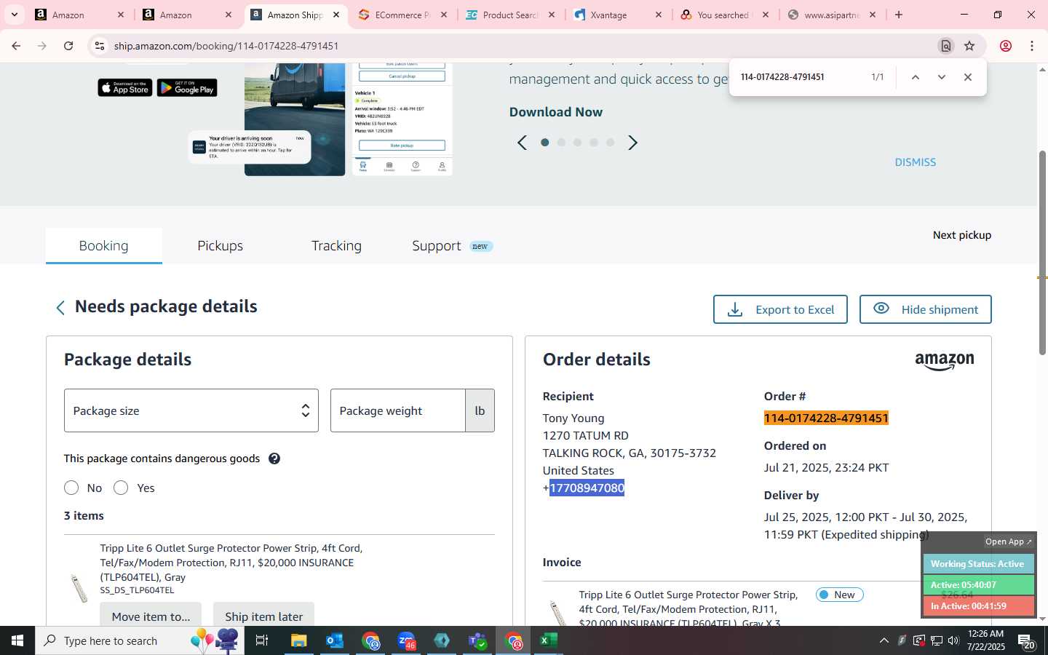Image resolution: width=1048 pixels, height=655 pixels.
Task: Open Chrome three-dot menu
Action: pos(1032,46)
